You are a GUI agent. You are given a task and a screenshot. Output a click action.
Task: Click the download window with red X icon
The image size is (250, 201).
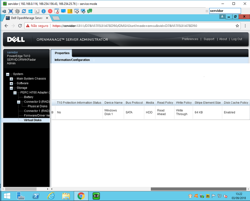(x=57, y=11)
